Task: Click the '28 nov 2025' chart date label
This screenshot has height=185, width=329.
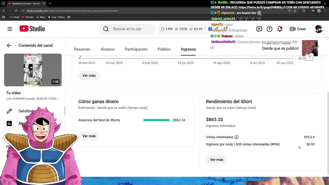Action: (x=285, y=63)
